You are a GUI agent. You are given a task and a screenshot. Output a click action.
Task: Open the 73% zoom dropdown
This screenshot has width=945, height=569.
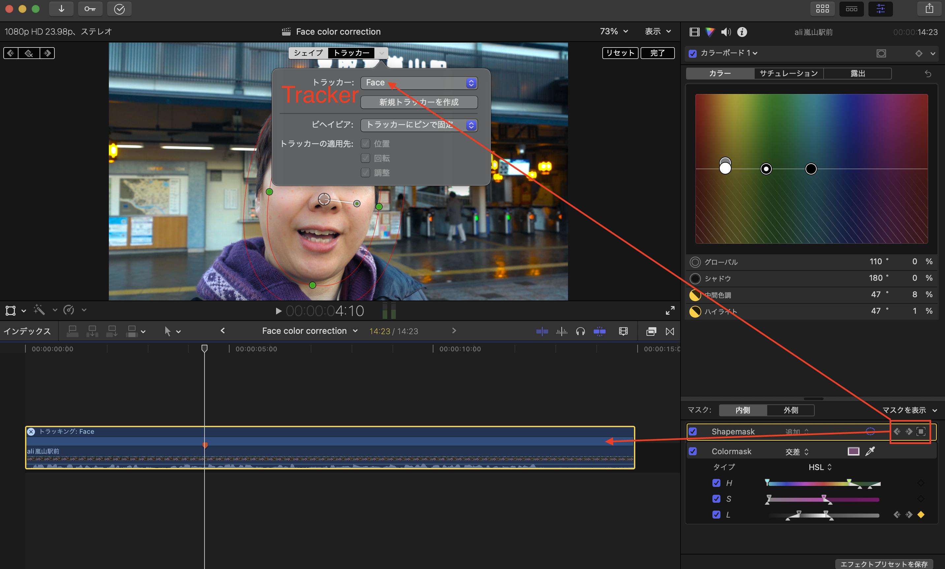point(614,31)
